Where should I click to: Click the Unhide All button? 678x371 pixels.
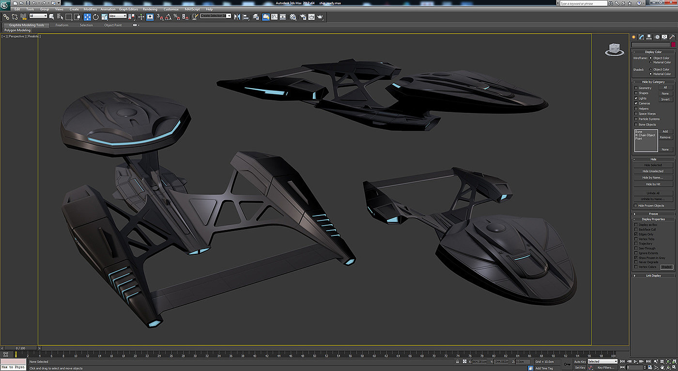pyautogui.click(x=653, y=193)
